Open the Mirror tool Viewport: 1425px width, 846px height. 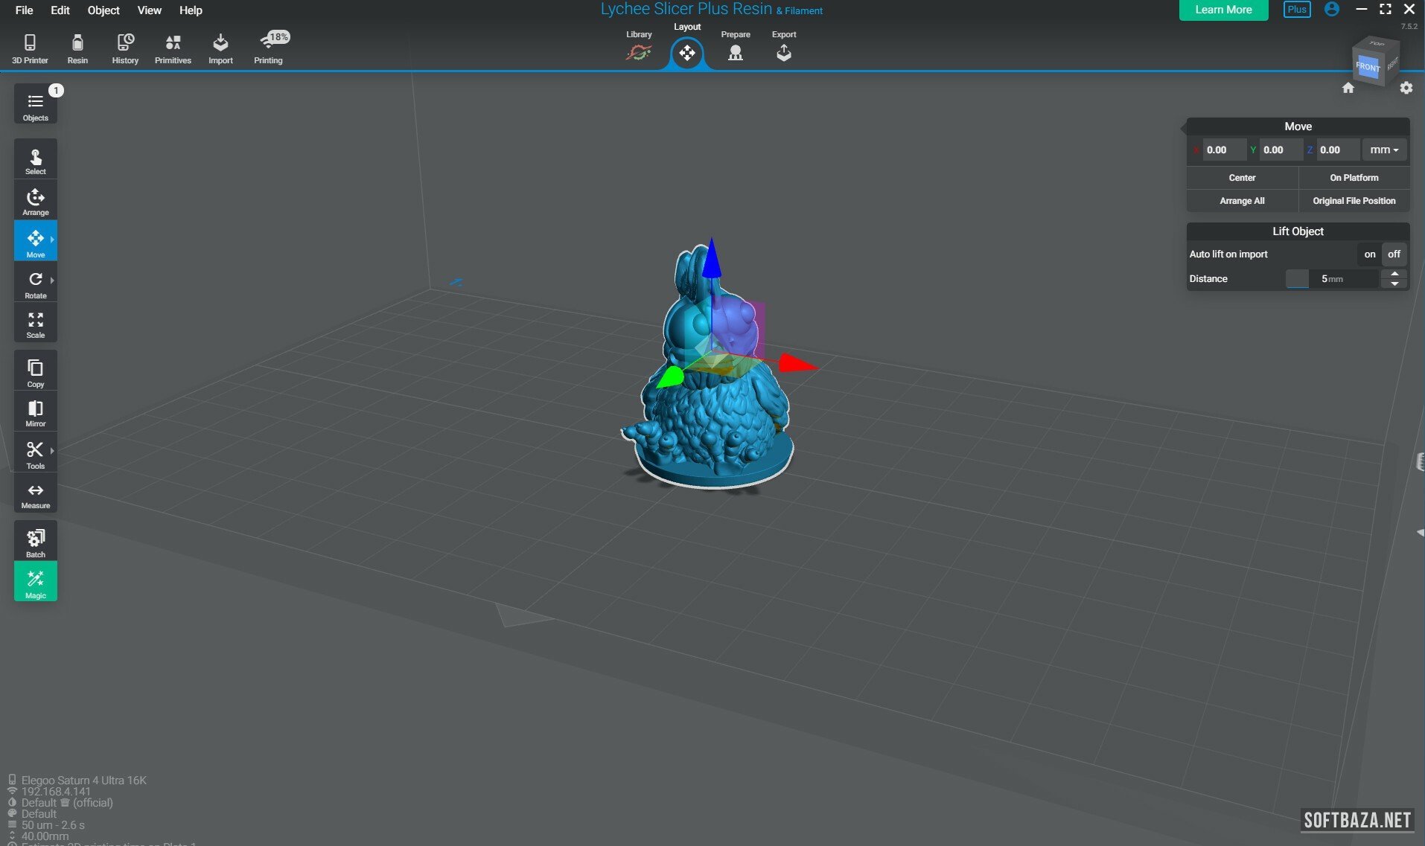[x=35, y=410]
